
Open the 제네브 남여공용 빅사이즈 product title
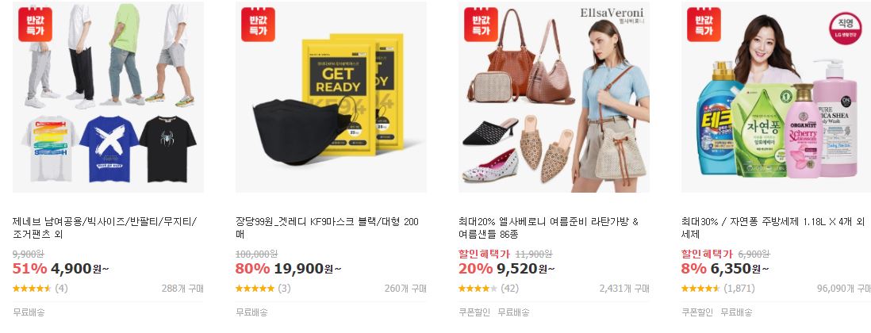pos(105,228)
